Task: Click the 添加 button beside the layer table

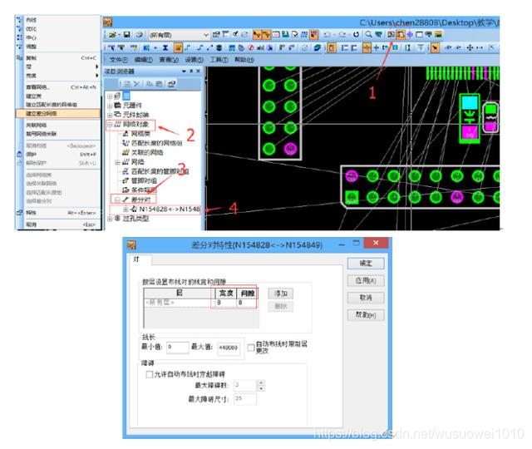Action: coord(281,294)
